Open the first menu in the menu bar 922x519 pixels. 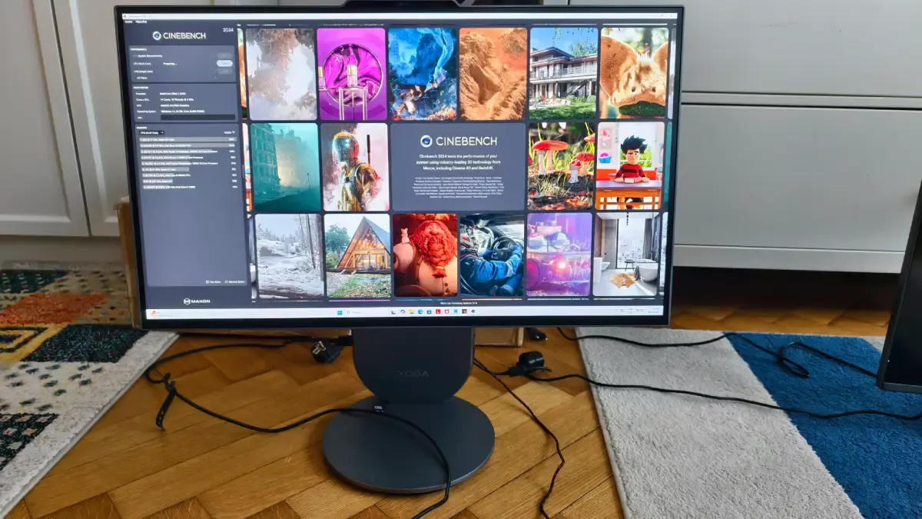(x=130, y=22)
